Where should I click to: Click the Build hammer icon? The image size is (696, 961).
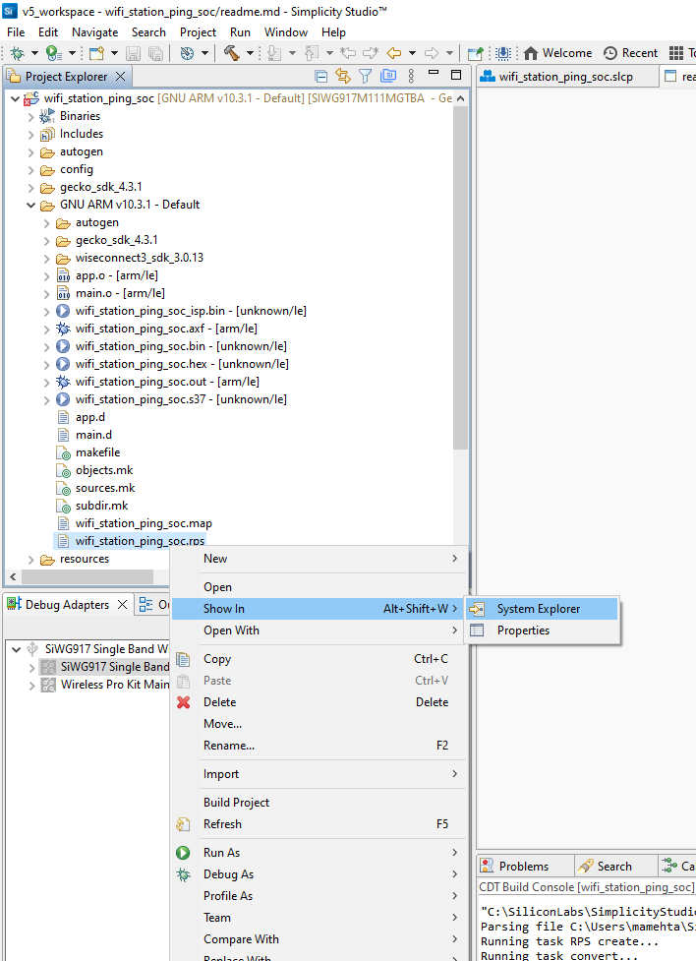232,53
